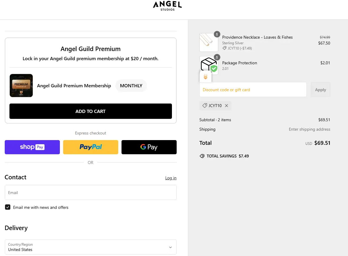Remove the JCYT10 discount code
Image resolution: width=348 pixels, height=256 pixels.
tap(226, 106)
